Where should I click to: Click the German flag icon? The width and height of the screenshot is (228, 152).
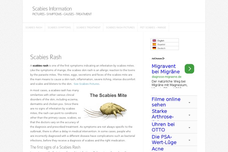pyautogui.click(x=154, y=48)
